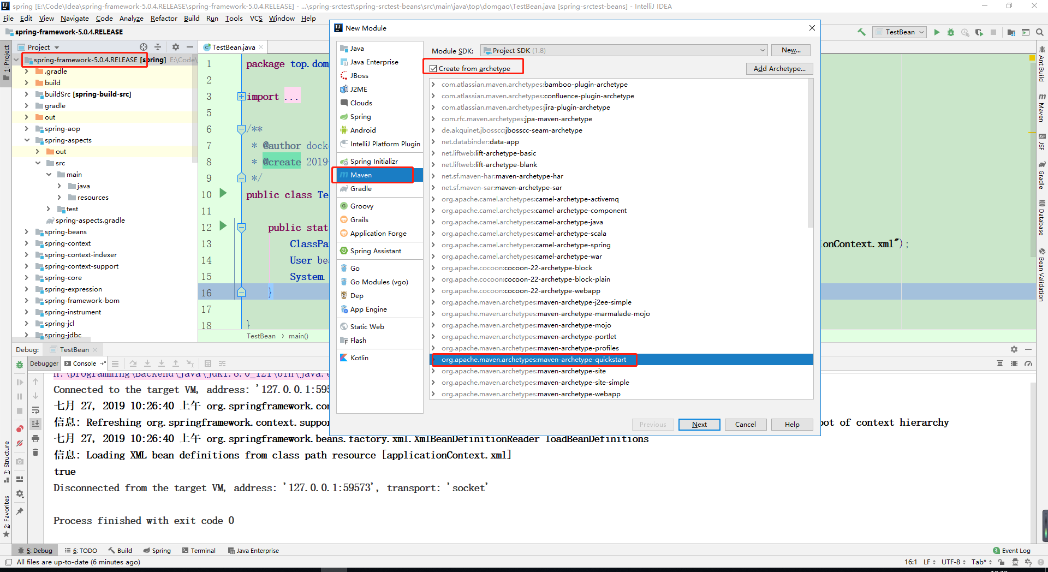Viewport: 1048px width, 572px height.
Task: Select the TestBean.java editor tab
Action: pyautogui.click(x=234, y=47)
